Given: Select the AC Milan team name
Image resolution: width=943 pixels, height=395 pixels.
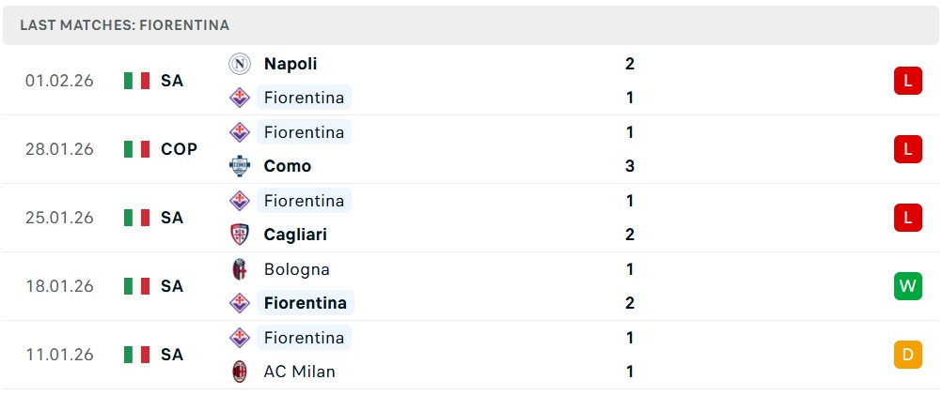Looking at the screenshot, I should tap(299, 372).
